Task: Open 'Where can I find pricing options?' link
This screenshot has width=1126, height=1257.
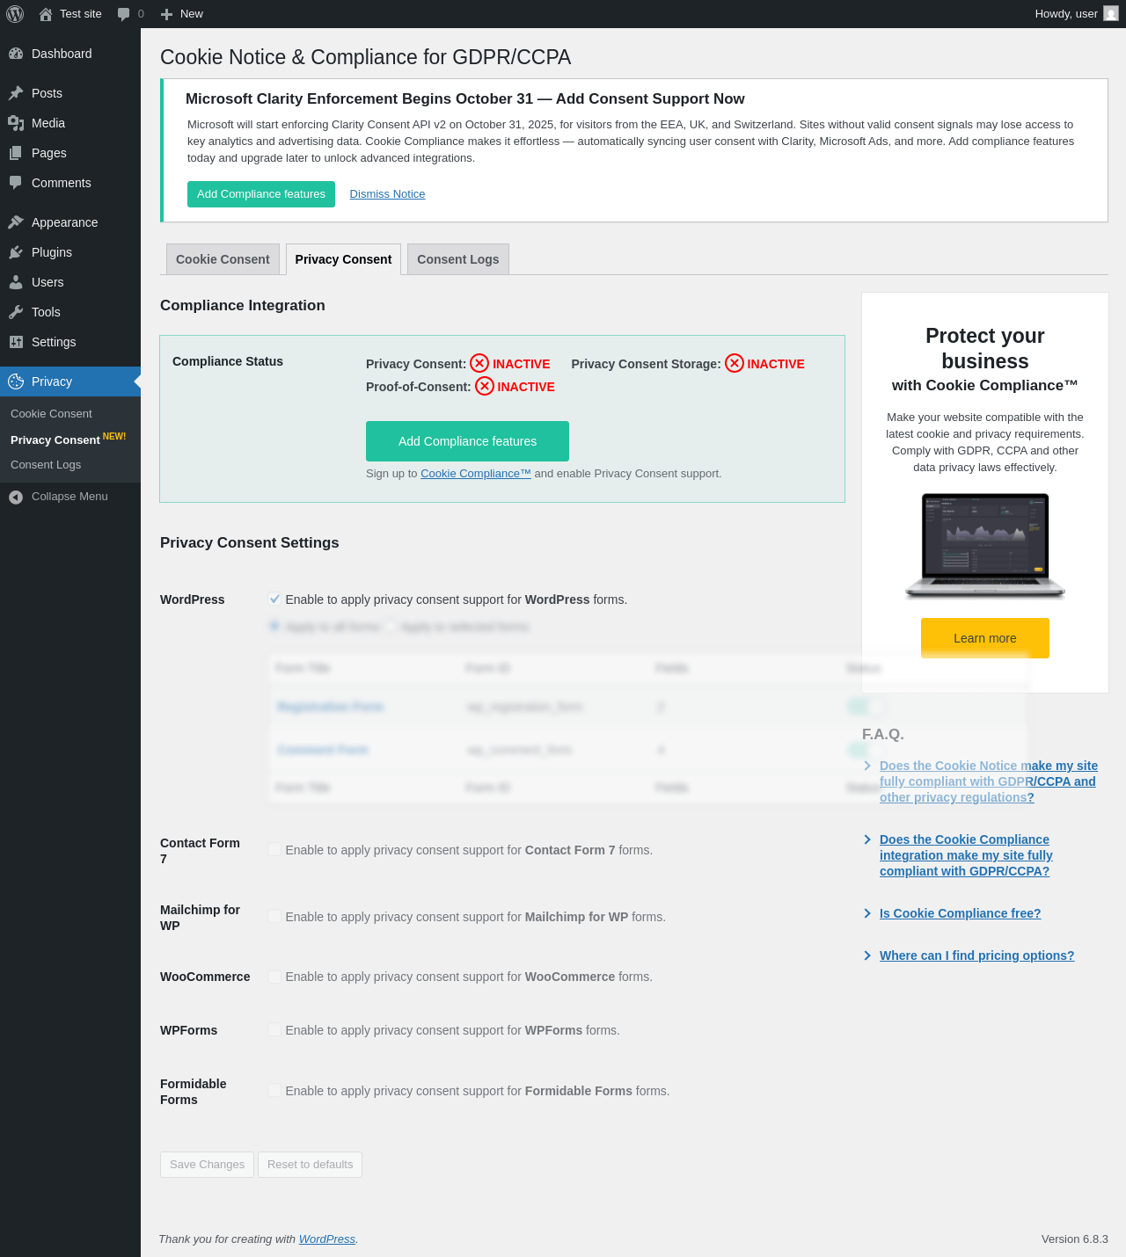Action: pos(976,955)
